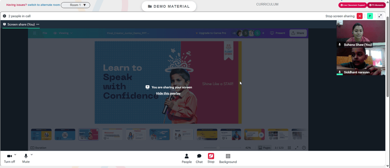The image size is (390, 168).
Task: Open the Room 1 dropdown
Action: pos(75,5)
